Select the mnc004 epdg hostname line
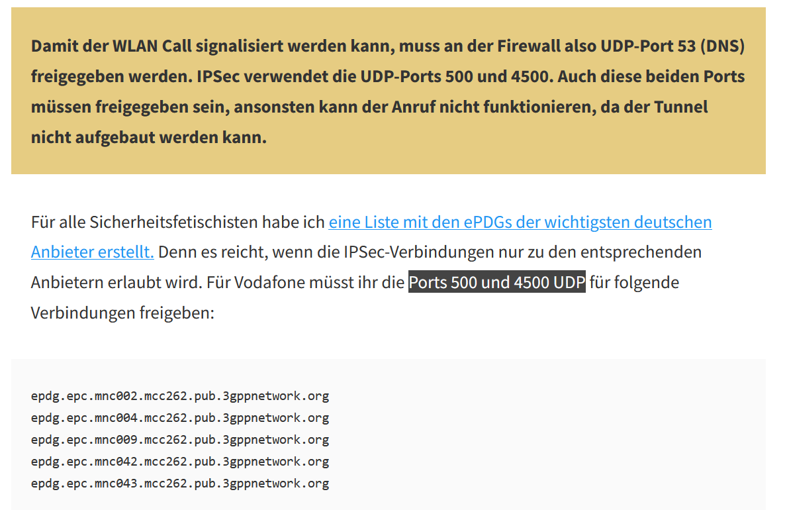Image resolution: width=787 pixels, height=510 pixels. click(x=180, y=417)
